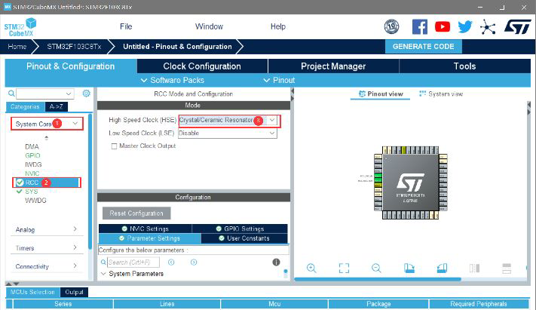536x310 pixels.
Task: Switch to Clock Configuration tab
Action: click(x=202, y=66)
